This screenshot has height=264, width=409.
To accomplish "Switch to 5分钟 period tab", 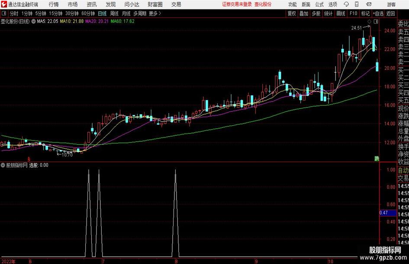I will coord(41,13).
